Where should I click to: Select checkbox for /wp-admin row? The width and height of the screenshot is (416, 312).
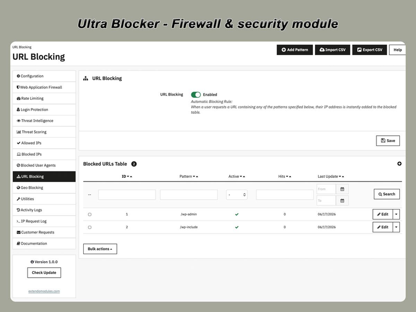click(x=89, y=214)
